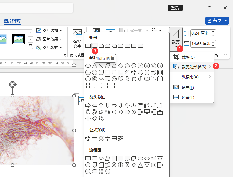Open the 图片效果 dropdown
The image size is (233, 177).
click(x=49, y=39)
